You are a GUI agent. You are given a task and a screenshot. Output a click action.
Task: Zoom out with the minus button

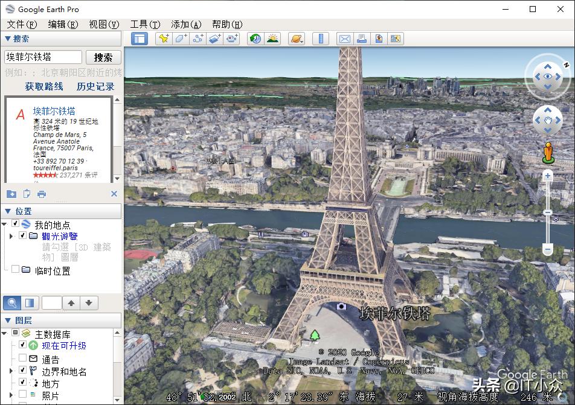click(547, 250)
